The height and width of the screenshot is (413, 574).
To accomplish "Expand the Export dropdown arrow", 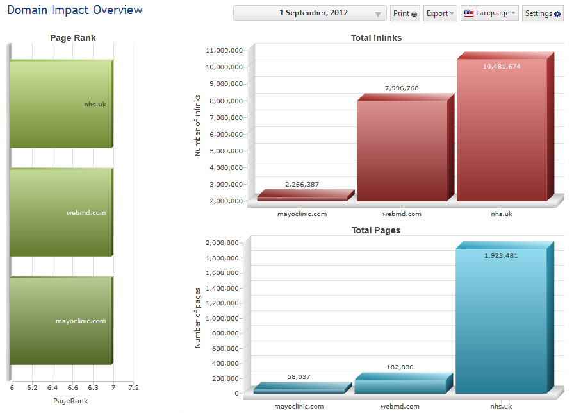I will 451,14.
